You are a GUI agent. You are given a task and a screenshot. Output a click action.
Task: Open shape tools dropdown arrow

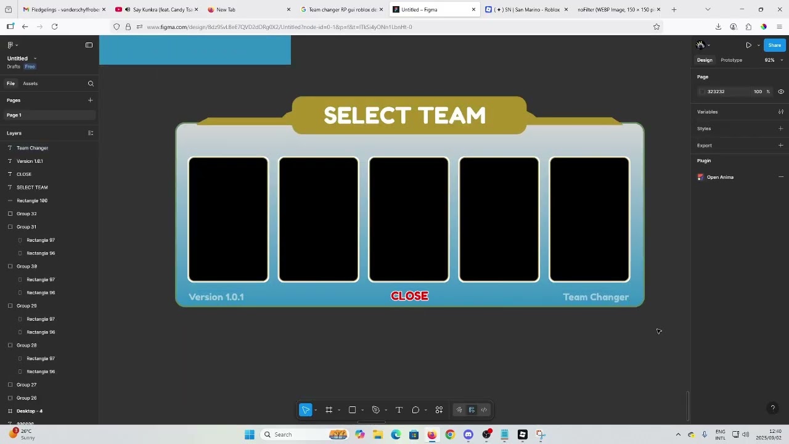coord(362,411)
